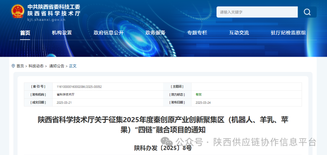
Task: Open the 机构设置 menu
Action: click(x=62, y=33)
